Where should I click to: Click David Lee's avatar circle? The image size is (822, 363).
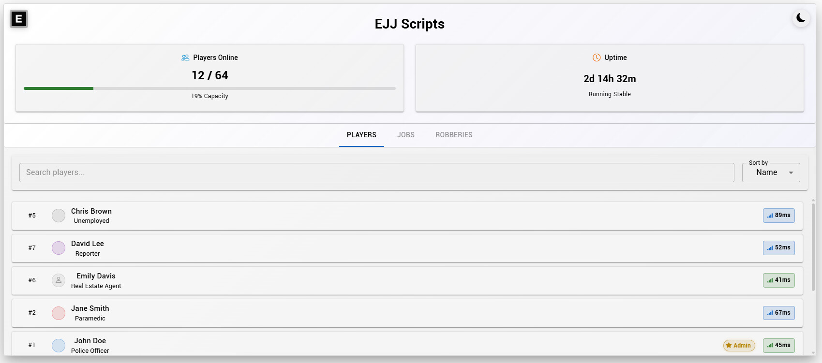pyautogui.click(x=58, y=248)
